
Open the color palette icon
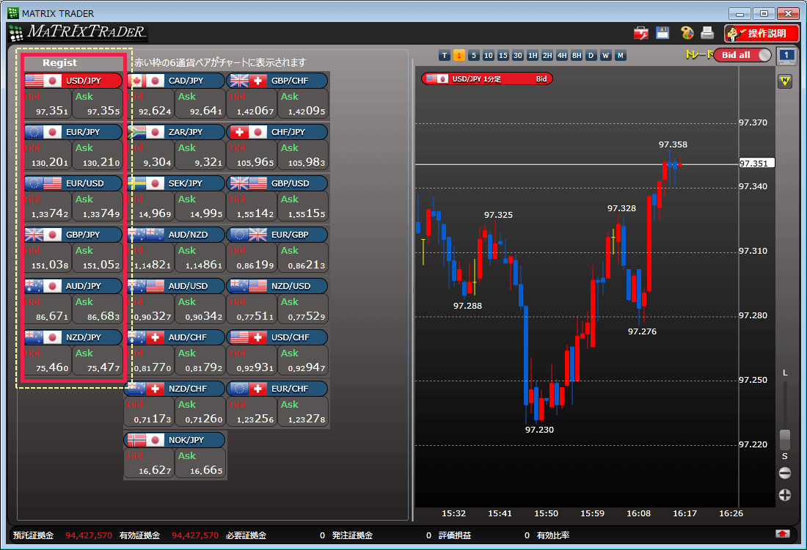[687, 33]
